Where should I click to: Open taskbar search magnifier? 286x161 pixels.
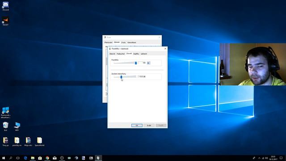[x=11, y=158]
